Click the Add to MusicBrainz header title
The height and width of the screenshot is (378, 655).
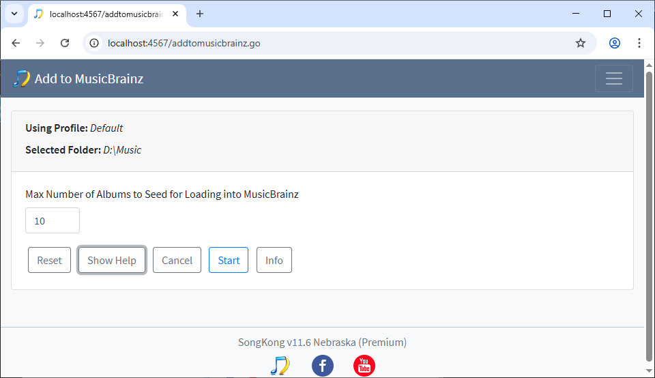[89, 78]
